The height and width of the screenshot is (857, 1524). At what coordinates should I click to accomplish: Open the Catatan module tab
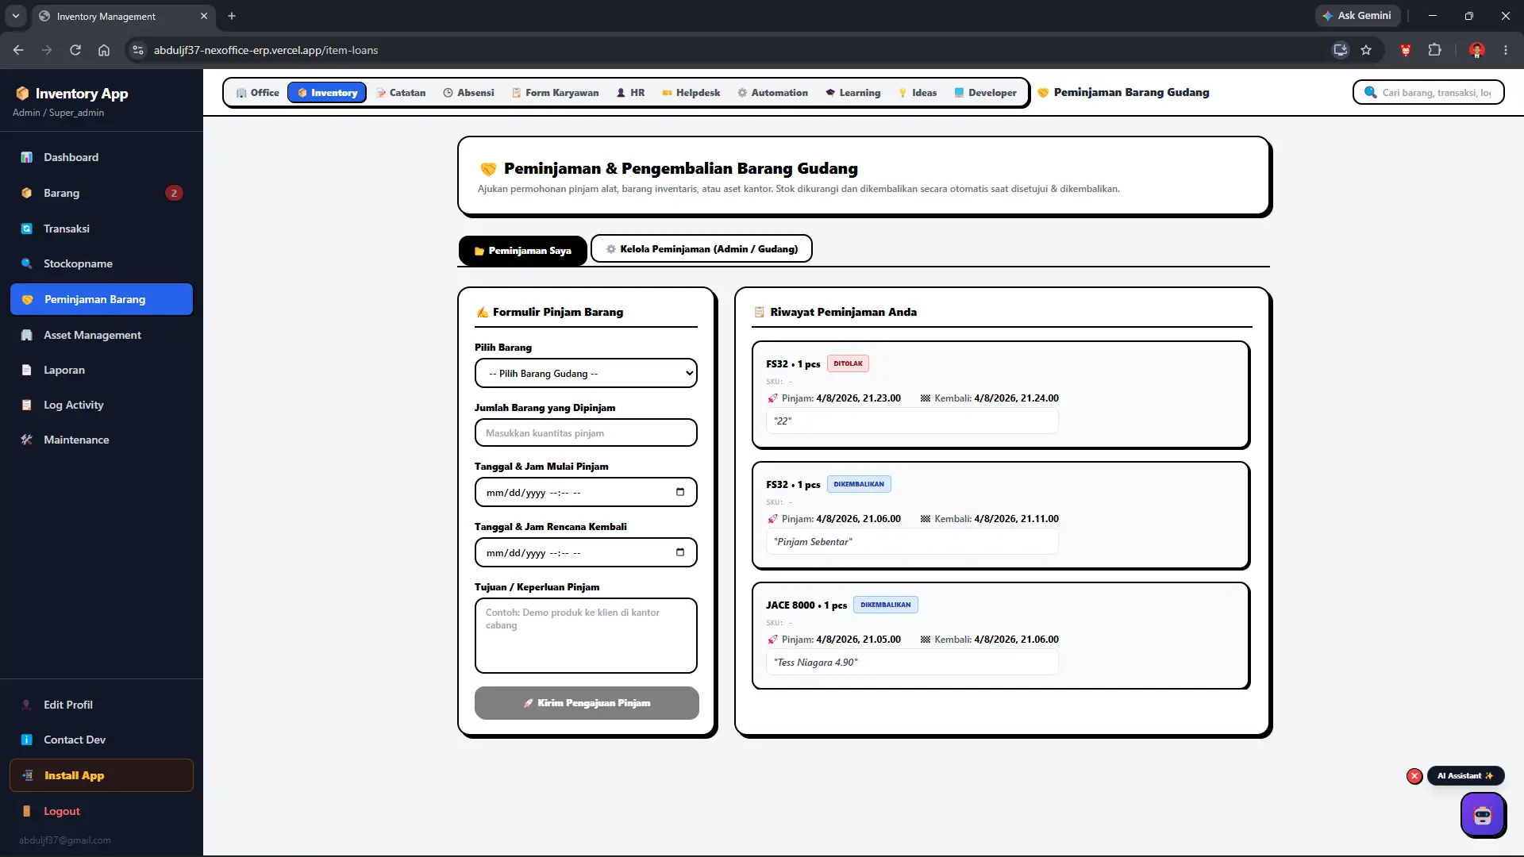[x=401, y=93]
